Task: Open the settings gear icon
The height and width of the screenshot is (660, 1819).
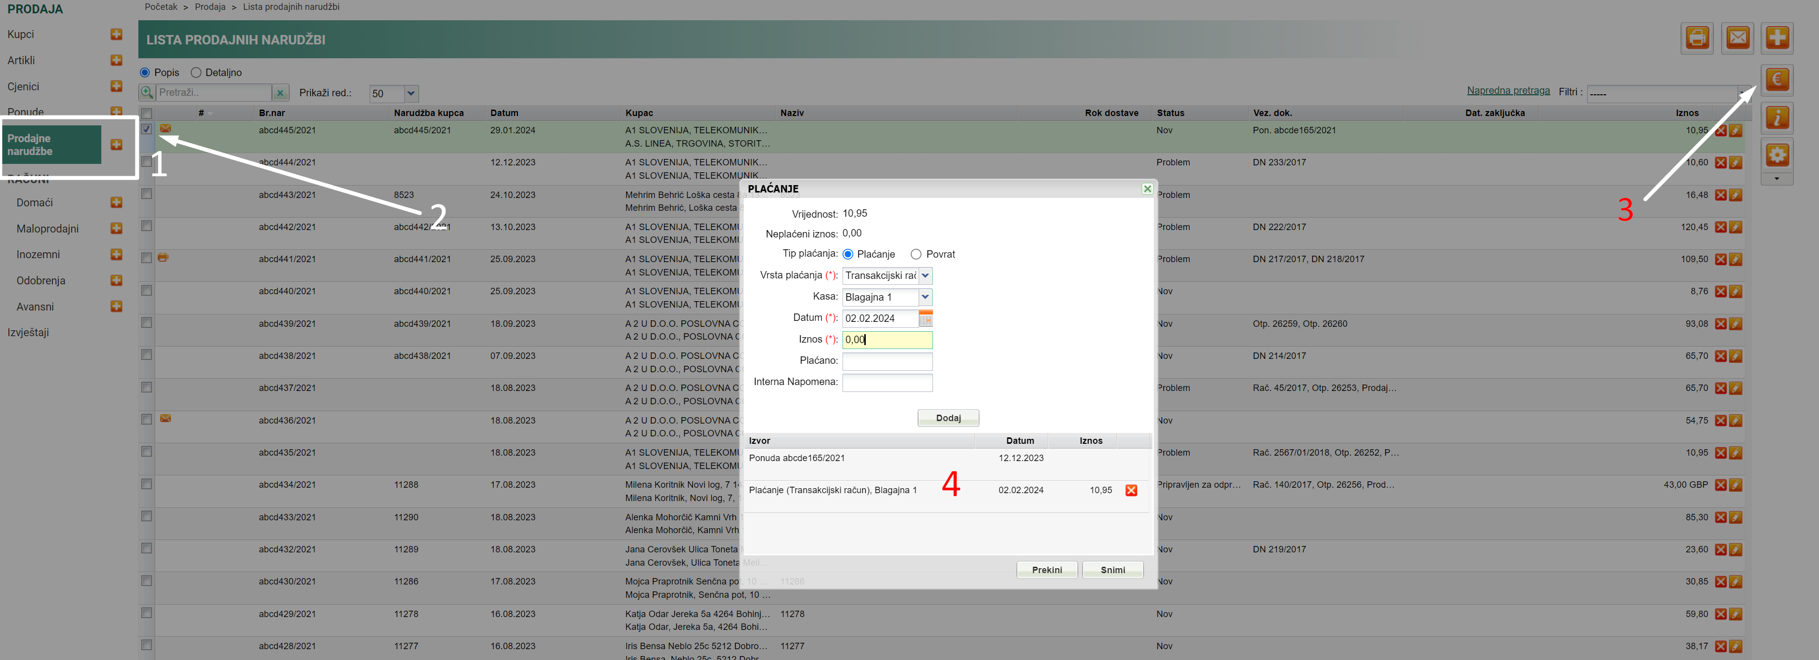Action: (x=1777, y=155)
